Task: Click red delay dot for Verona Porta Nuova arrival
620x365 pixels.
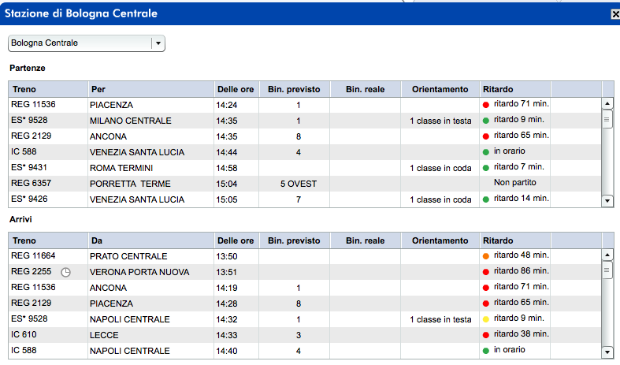Action: [486, 272]
